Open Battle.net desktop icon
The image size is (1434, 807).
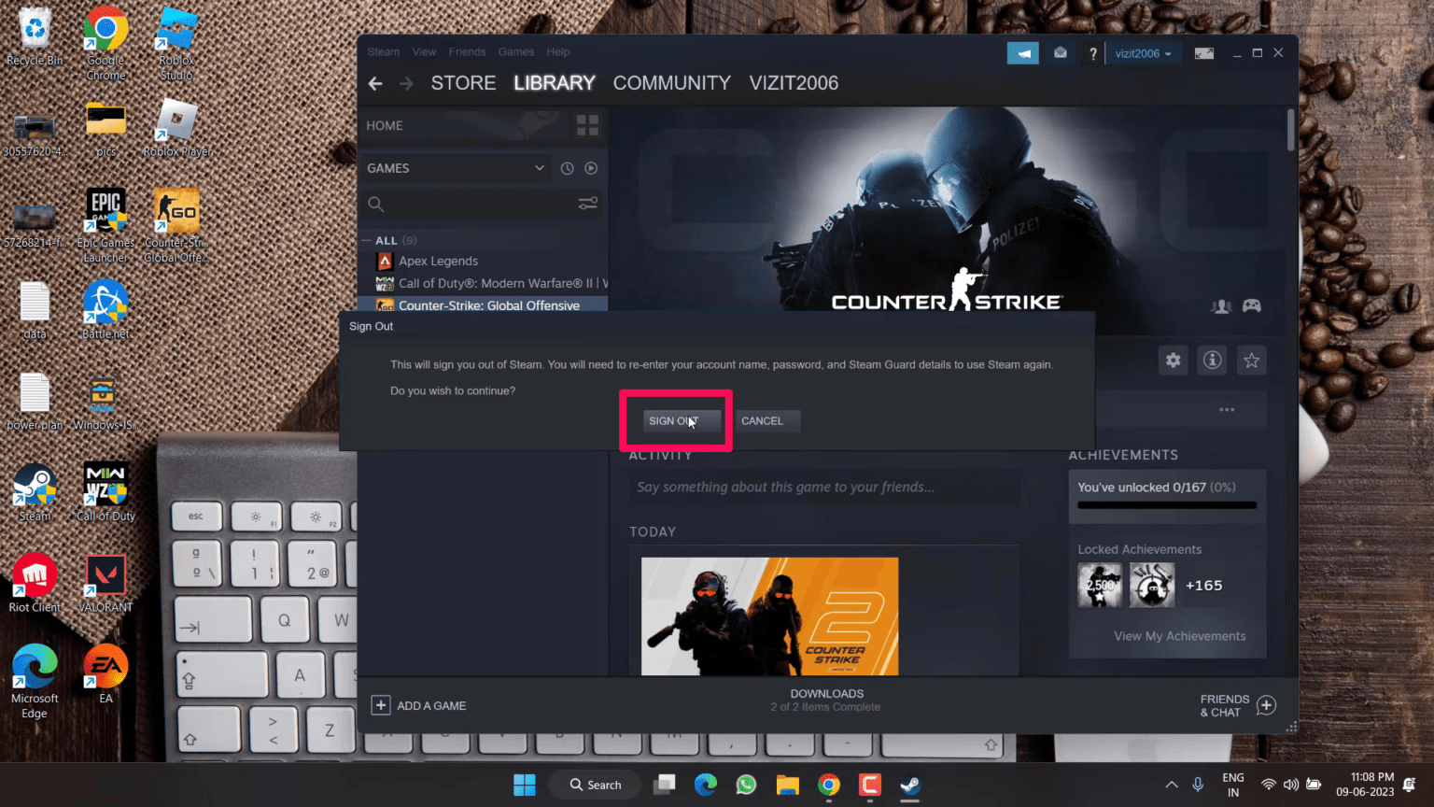point(105,309)
